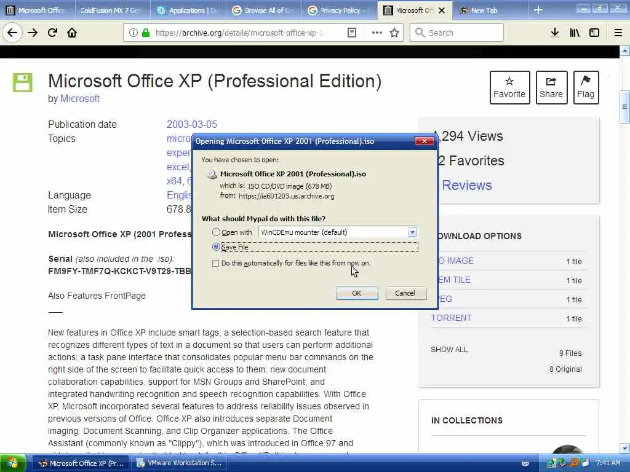Click Microsoft Office XP taskbar button

click(x=81, y=463)
